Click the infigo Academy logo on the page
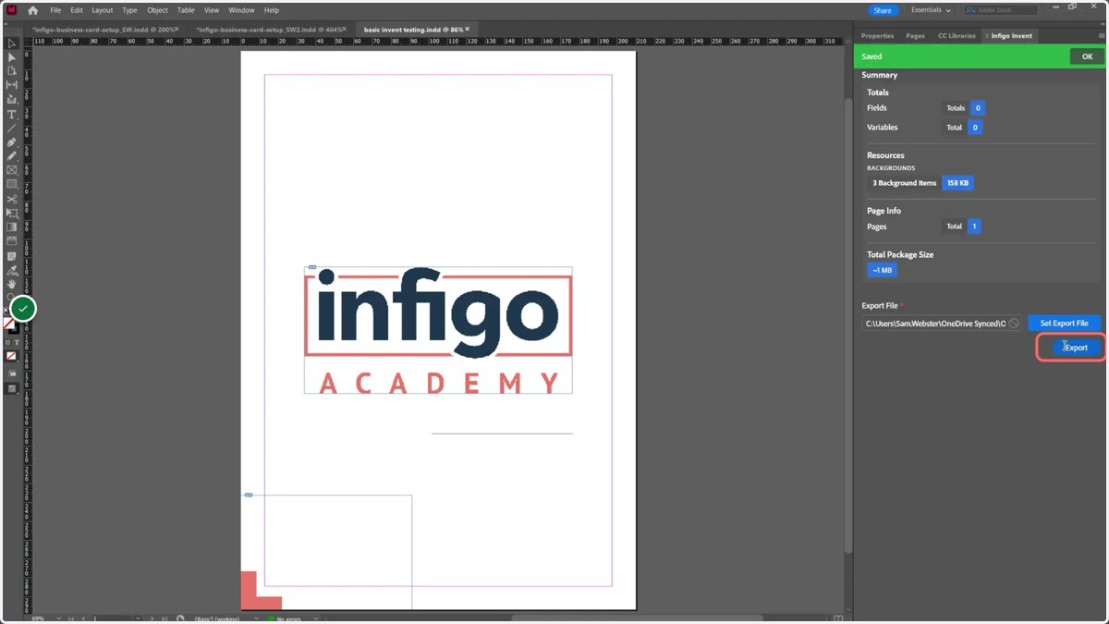The height and width of the screenshot is (624, 1109). click(438, 330)
